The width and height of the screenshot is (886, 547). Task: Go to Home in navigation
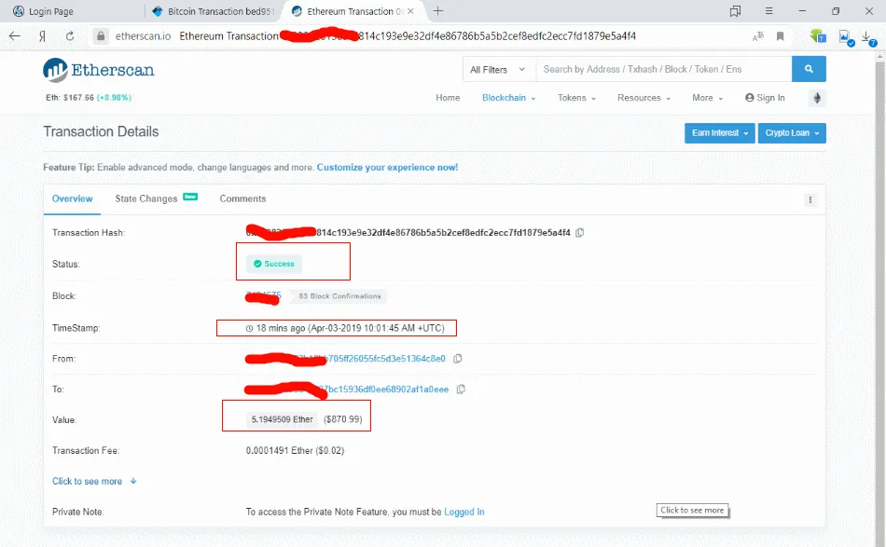[x=448, y=98]
